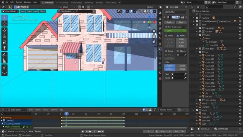Open the Dope Sheet mode dropdown
The image size is (243, 137).
pos(17,110)
